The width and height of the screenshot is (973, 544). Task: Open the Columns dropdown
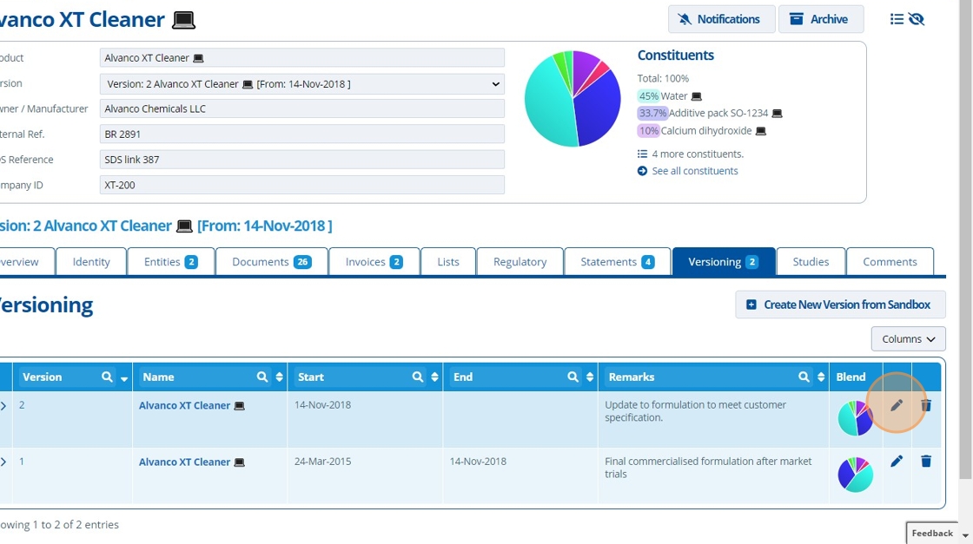click(909, 339)
